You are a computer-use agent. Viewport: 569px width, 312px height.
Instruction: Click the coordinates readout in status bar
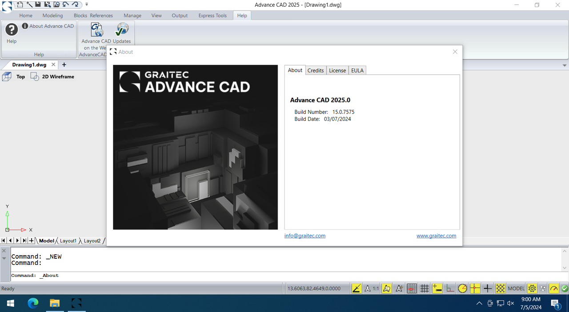tap(314, 288)
